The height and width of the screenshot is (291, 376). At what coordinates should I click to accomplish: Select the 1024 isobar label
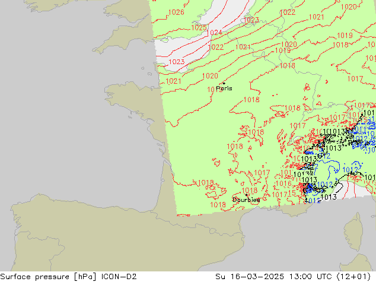point(214,33)
